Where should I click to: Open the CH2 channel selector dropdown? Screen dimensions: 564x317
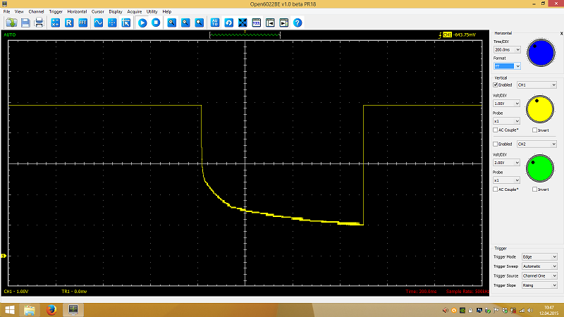pyautogui.click(x=537, y=144)
